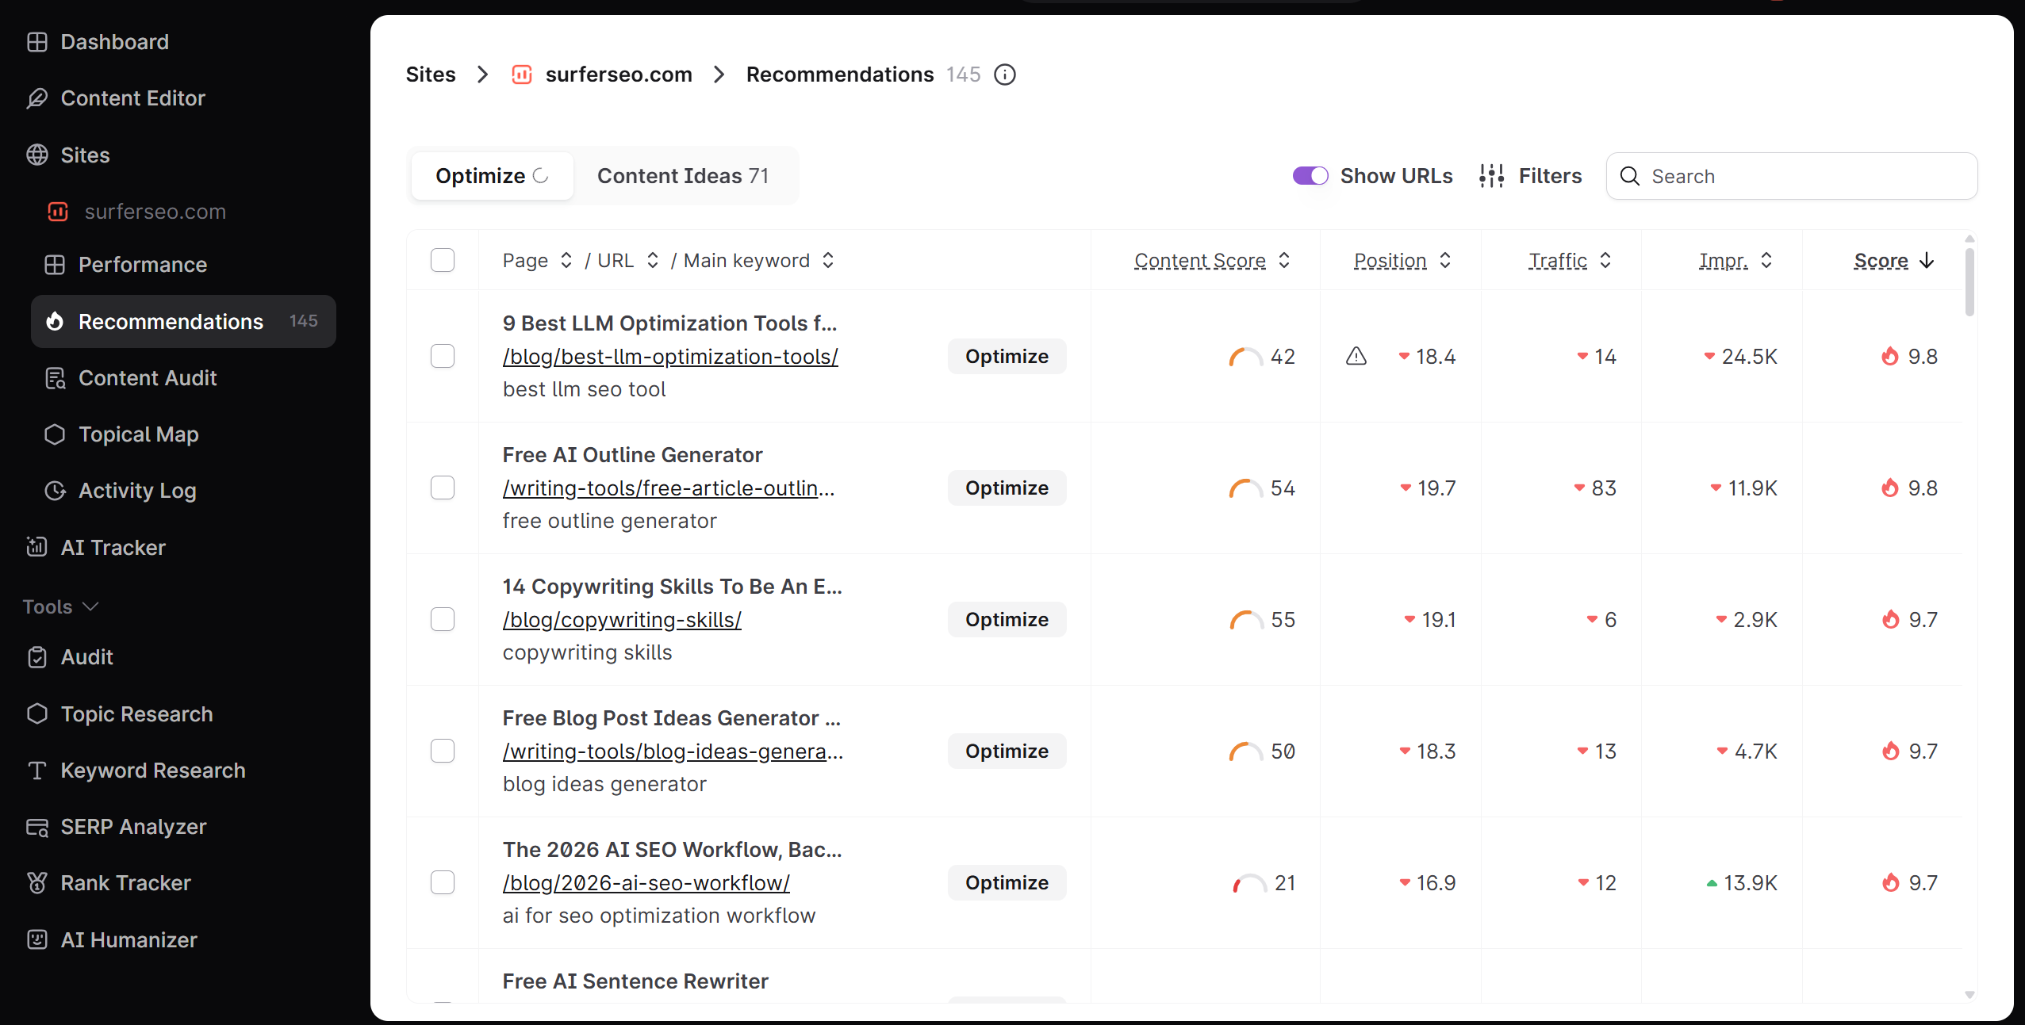
Task: Click the warning triangle icon in the first row
Action: point(1356,357)
